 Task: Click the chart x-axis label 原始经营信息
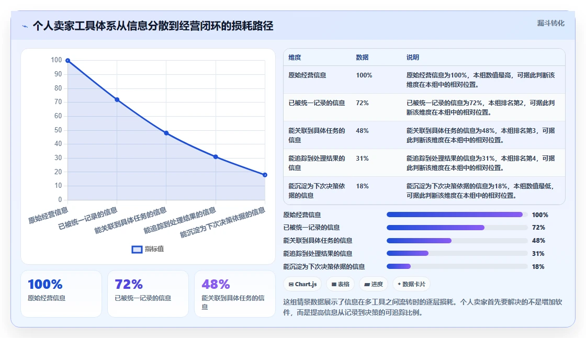click(x=48, y=216)
